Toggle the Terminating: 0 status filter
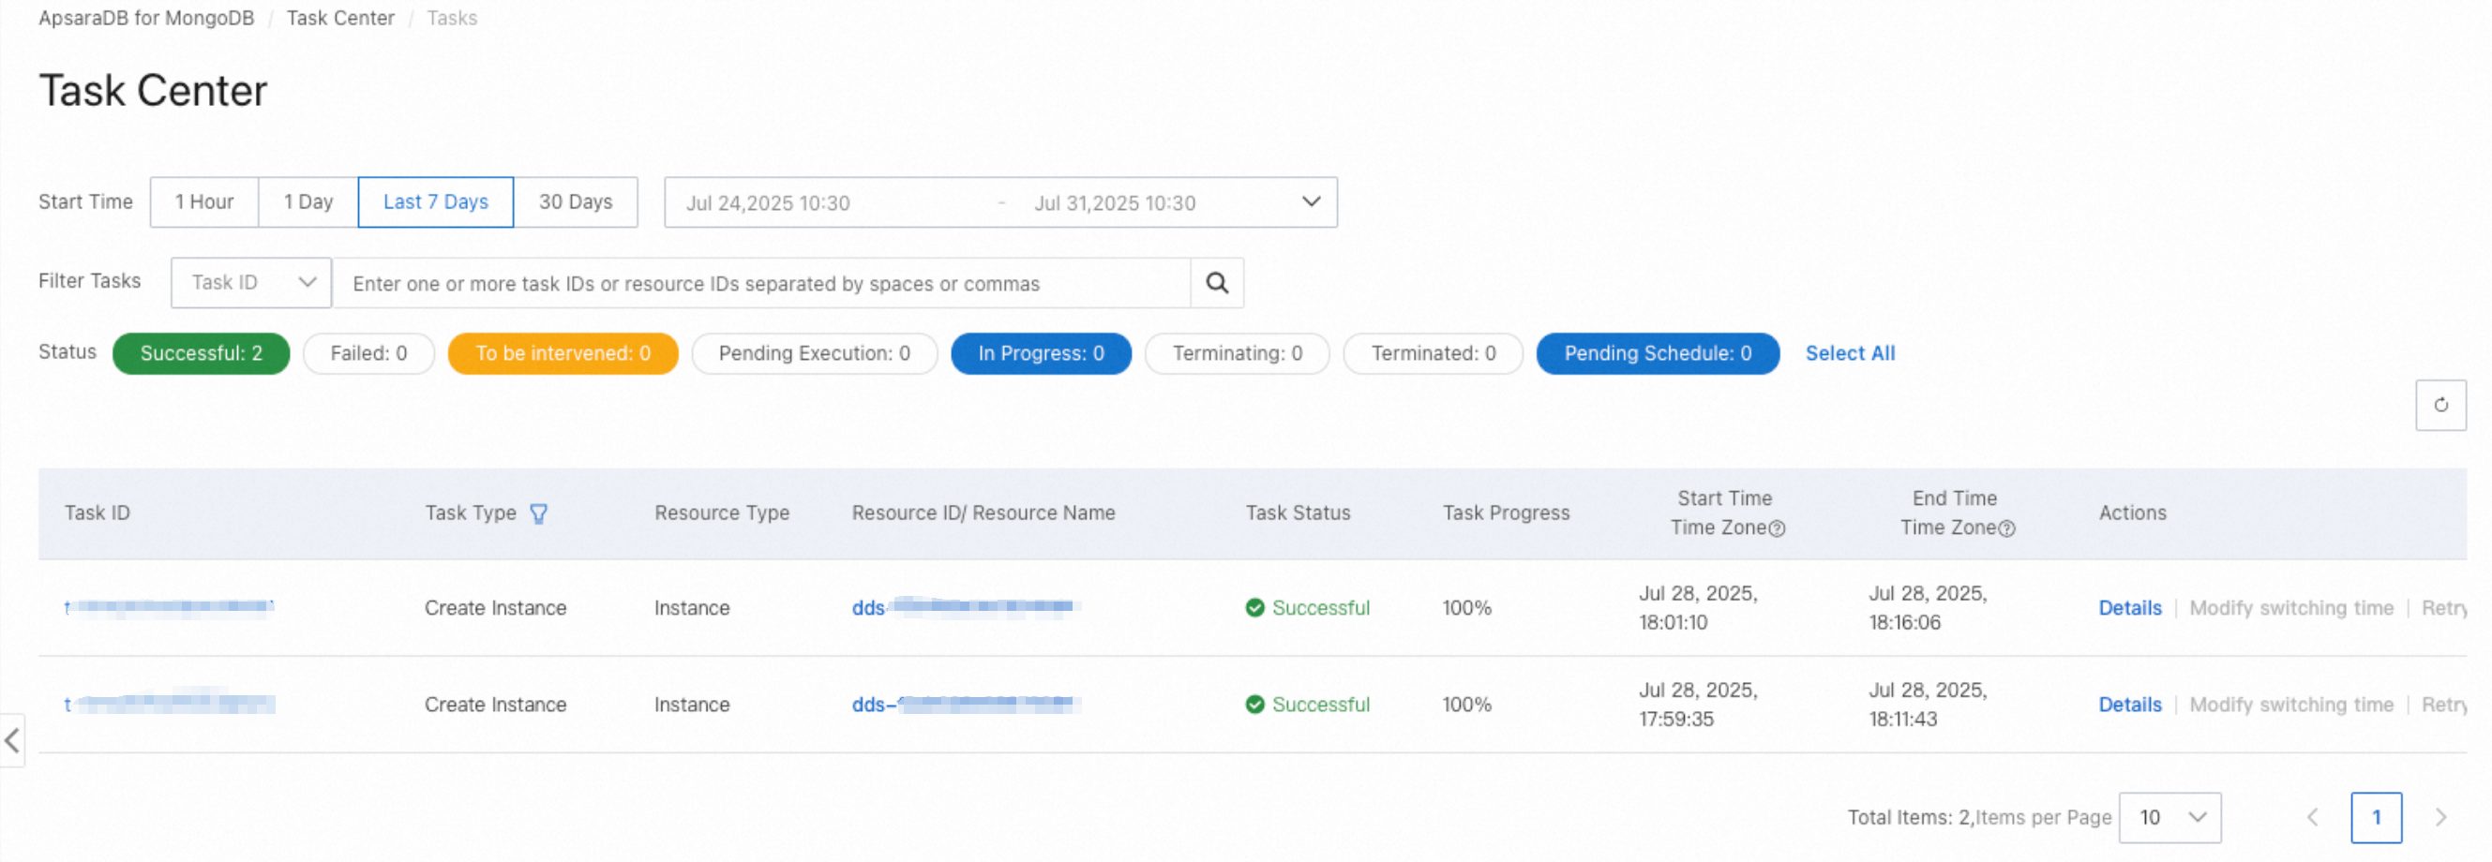The image size is (2492, 862). click(1238, 353)
